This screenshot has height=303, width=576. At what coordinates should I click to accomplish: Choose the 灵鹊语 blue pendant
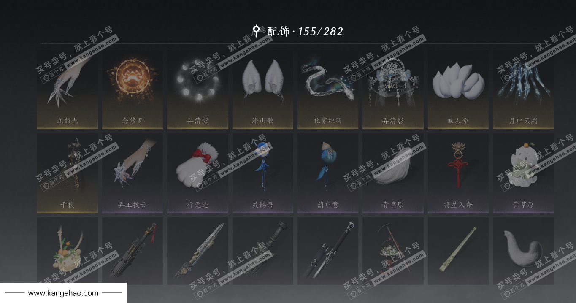click(263, 173)
